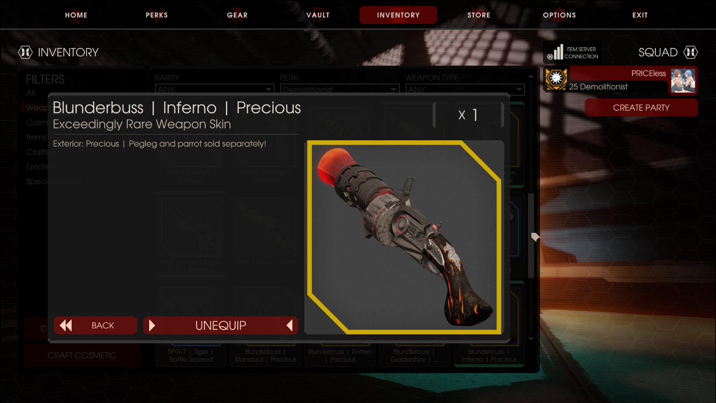Open the PERK Demolitionist dropdown

coord(340,89)
